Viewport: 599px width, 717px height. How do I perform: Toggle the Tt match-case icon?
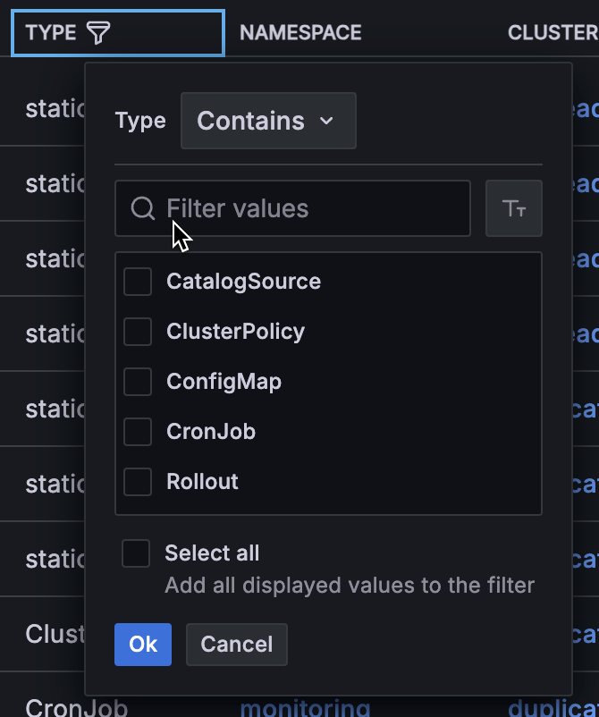click(514, 208)
